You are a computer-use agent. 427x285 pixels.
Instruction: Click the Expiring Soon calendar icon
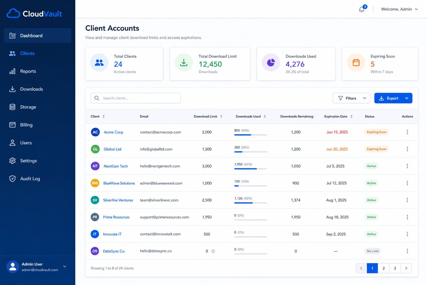point(356,63)
